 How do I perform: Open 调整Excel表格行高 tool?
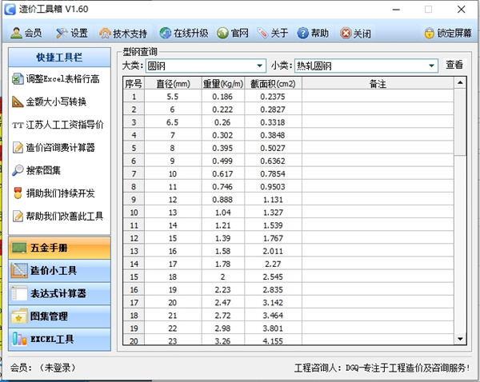click(x=56, y=79)
